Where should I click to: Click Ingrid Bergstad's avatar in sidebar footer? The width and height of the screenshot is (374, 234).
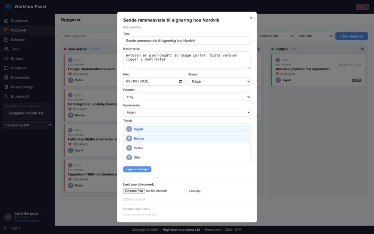click(x=8, y=217)
